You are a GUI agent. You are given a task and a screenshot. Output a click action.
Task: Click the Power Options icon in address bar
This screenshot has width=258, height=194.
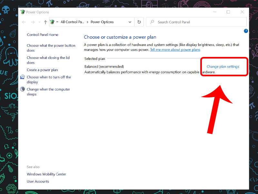pyautogui.click(x=52, y=22)
